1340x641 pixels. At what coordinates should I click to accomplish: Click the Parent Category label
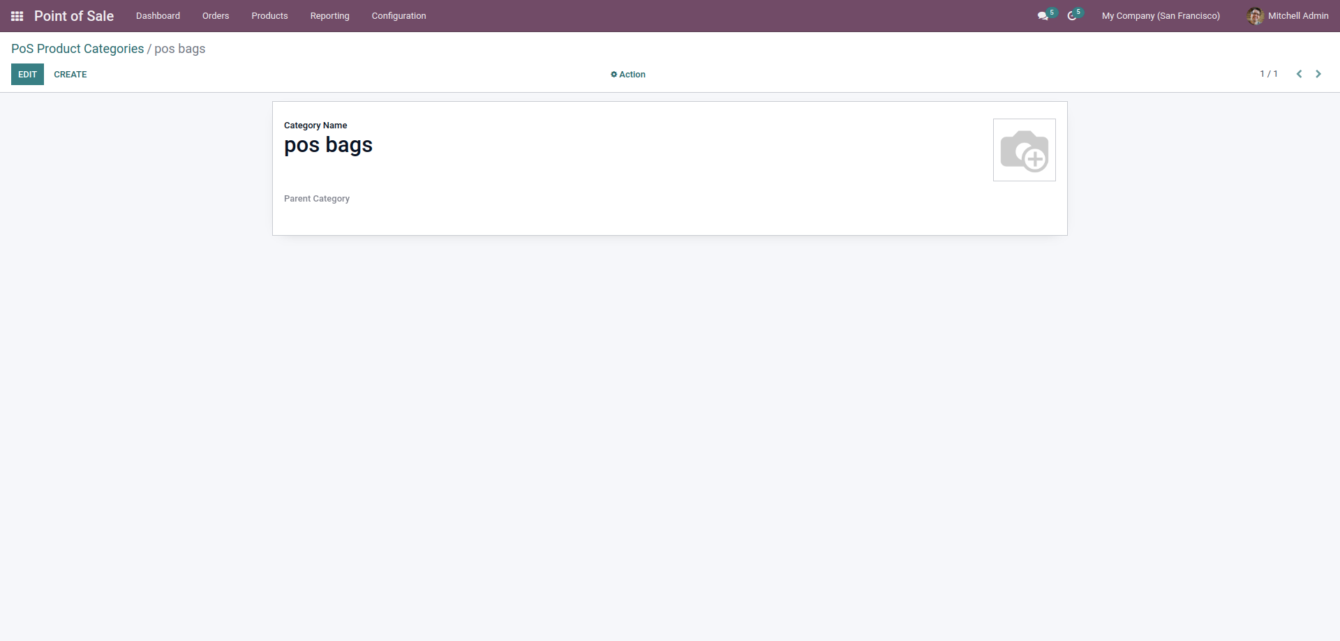(317, 199)
